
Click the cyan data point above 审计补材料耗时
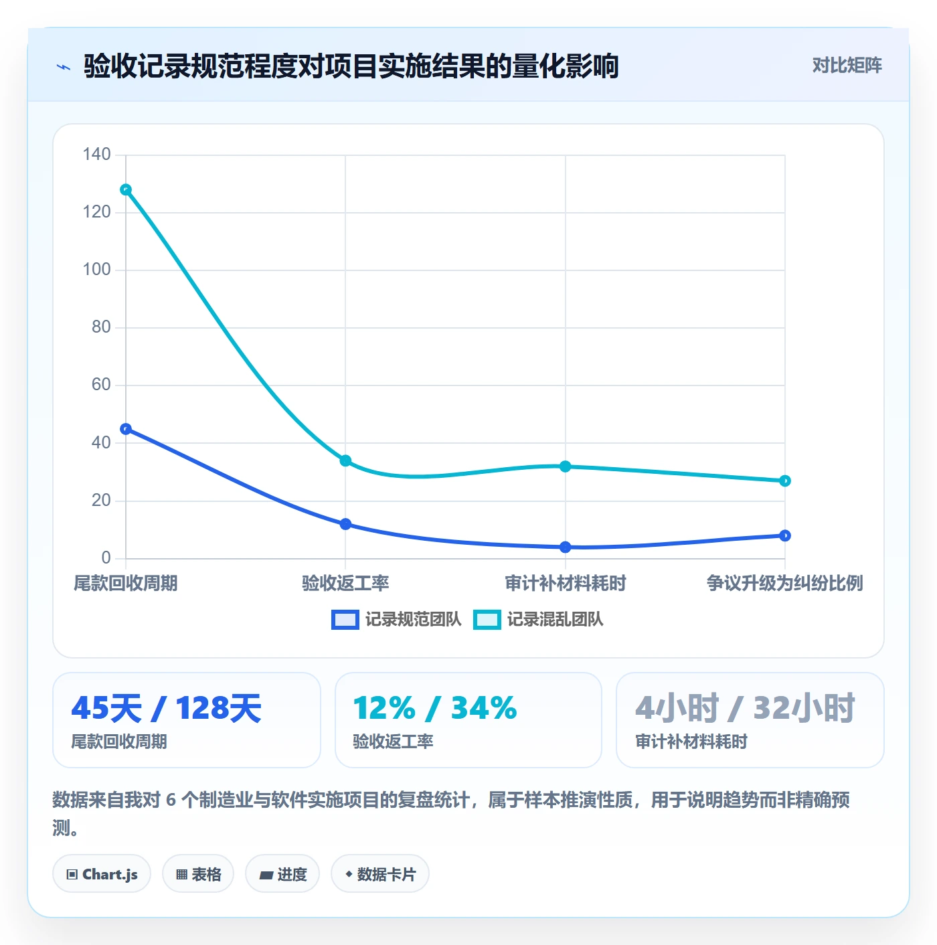[x=566, y=466]
